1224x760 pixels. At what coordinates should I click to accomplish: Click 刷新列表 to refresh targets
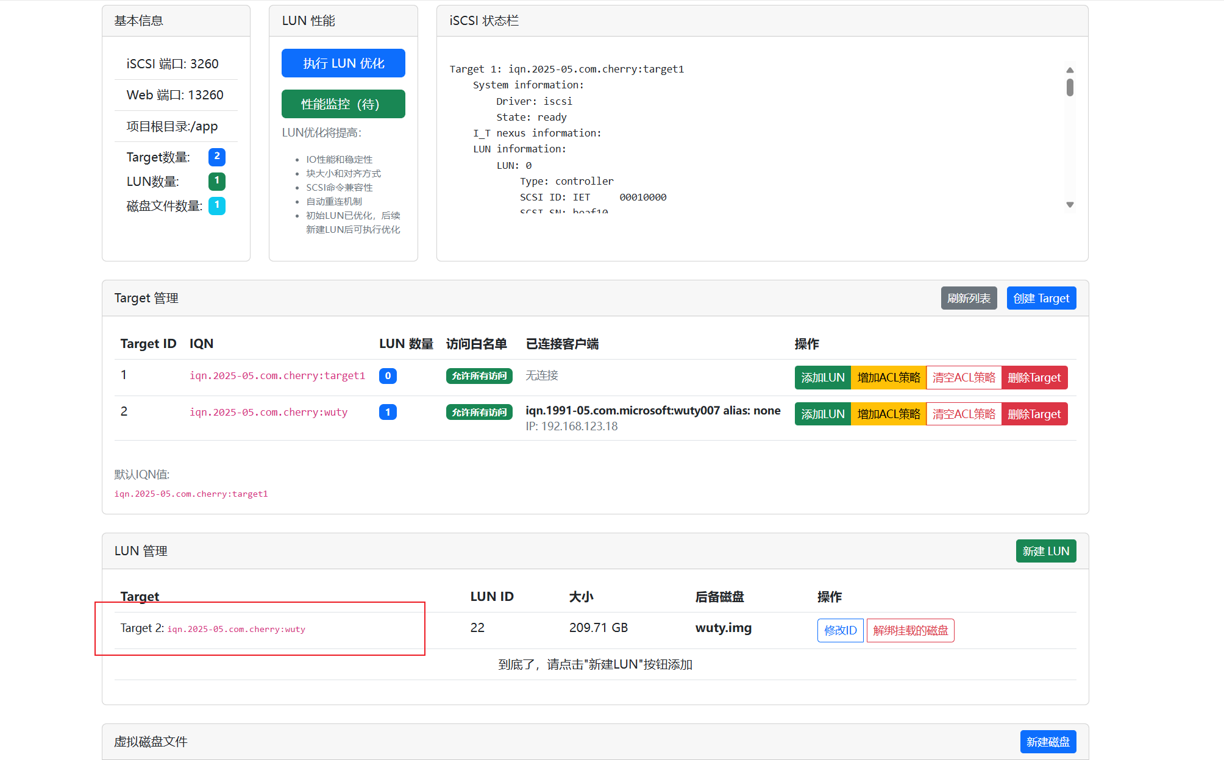tap(969, 298)
